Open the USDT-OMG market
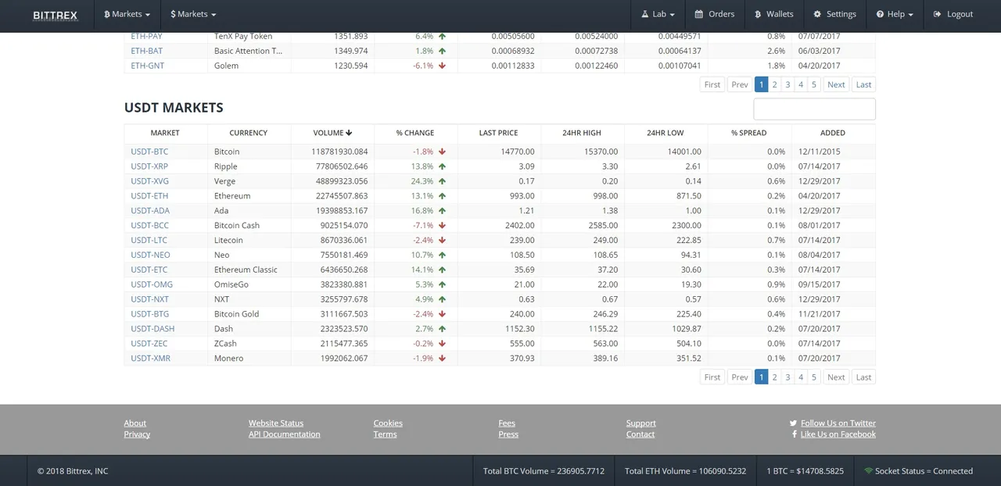 pos(152,285)
